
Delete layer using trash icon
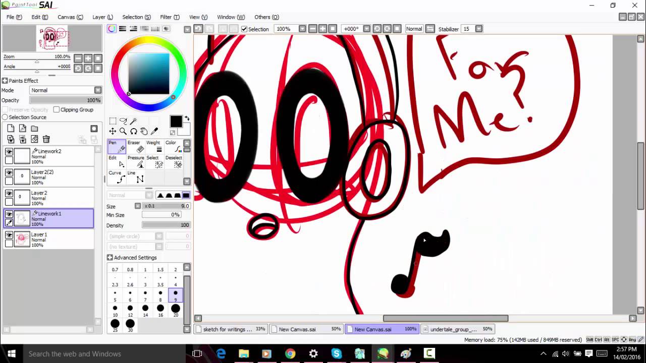46,139
